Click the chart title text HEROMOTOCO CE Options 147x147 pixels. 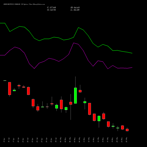pyautogui.click(x=24, y=4)
